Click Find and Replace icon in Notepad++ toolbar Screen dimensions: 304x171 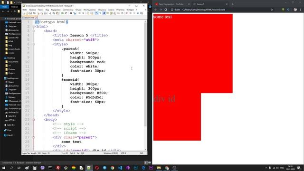(75, 13)
